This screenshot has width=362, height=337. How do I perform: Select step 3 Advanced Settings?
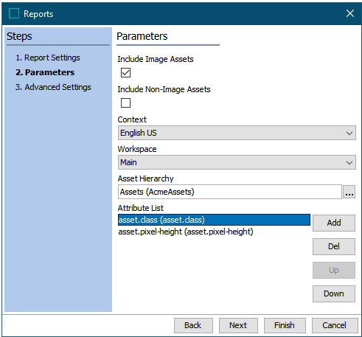point(53,87)
